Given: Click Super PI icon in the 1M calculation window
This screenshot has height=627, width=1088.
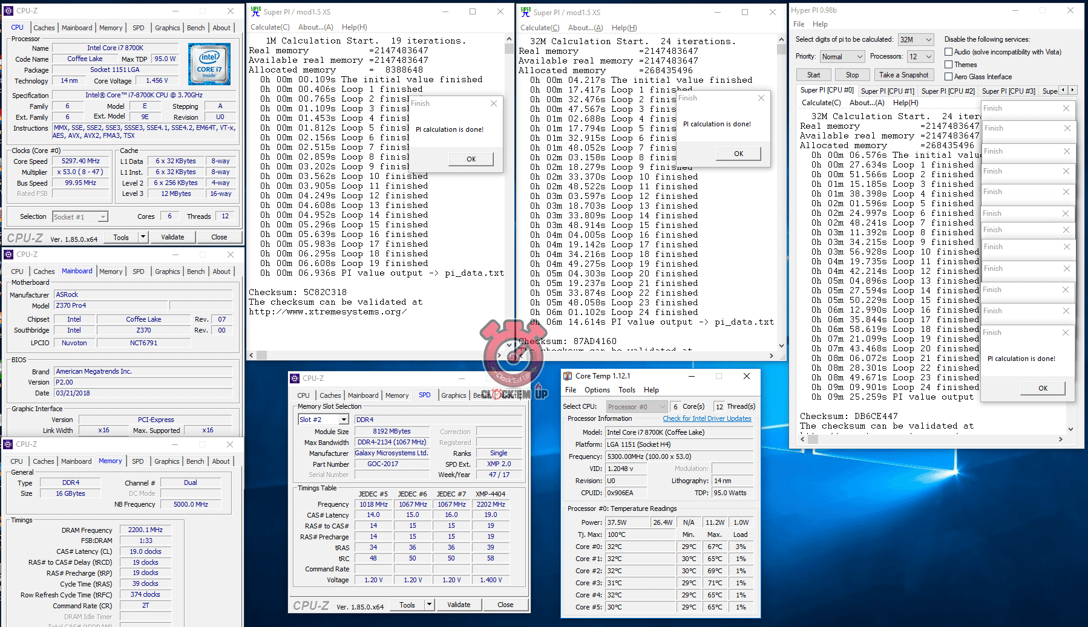Looking at the screenshot, I should pos(256,11).
